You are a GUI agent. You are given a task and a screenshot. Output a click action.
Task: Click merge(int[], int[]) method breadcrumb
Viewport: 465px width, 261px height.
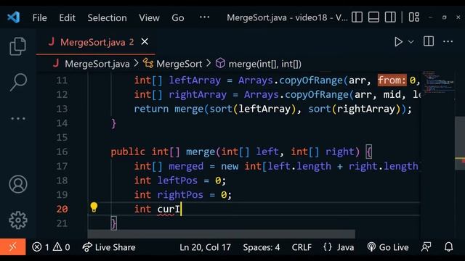click(x=264, y=64)
